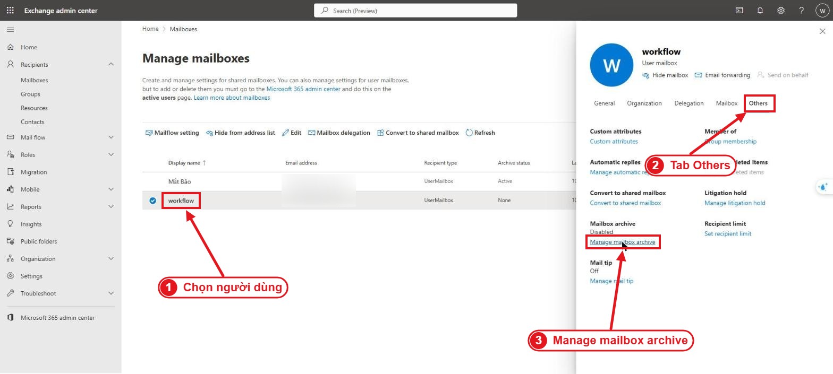The width and height of the screenshot is (833, 374).
Task: Click the Microsoft 365 admin center icon
Action: [x=10, y=318]
